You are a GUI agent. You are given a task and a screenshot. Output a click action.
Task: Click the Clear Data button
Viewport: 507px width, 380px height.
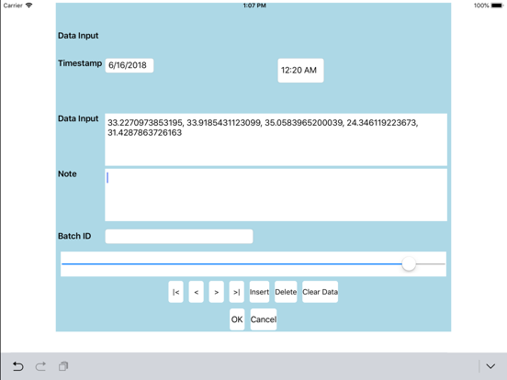point(321,292)
